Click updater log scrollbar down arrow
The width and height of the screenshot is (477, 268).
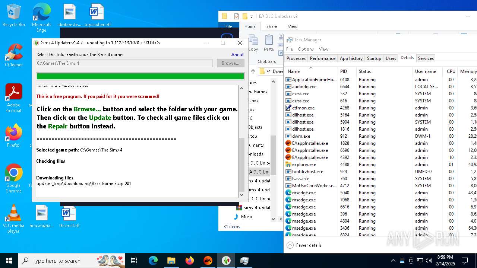tap(241, 195)
